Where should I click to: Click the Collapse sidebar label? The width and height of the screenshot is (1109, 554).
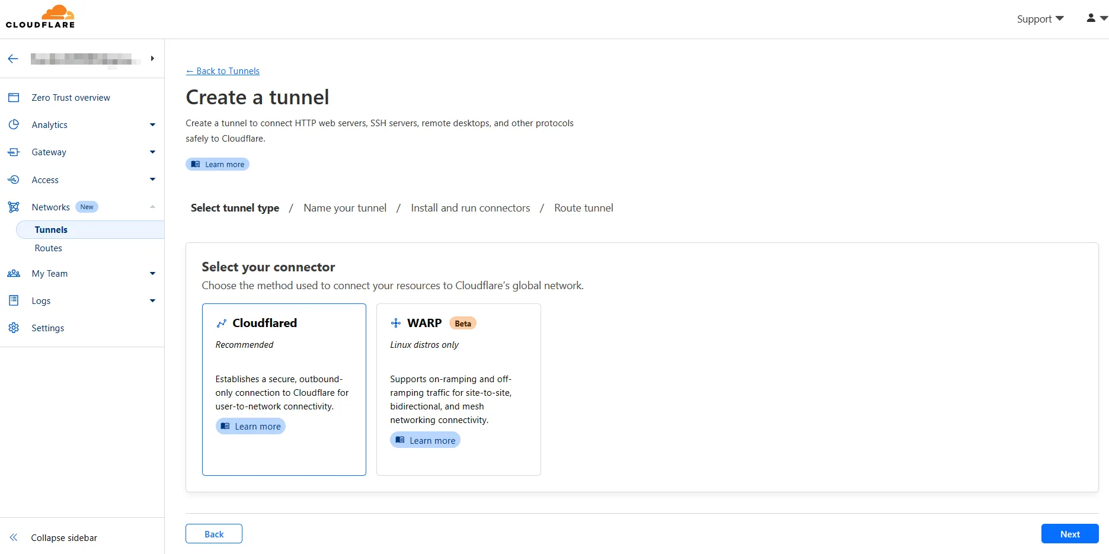tap(64, 538)
